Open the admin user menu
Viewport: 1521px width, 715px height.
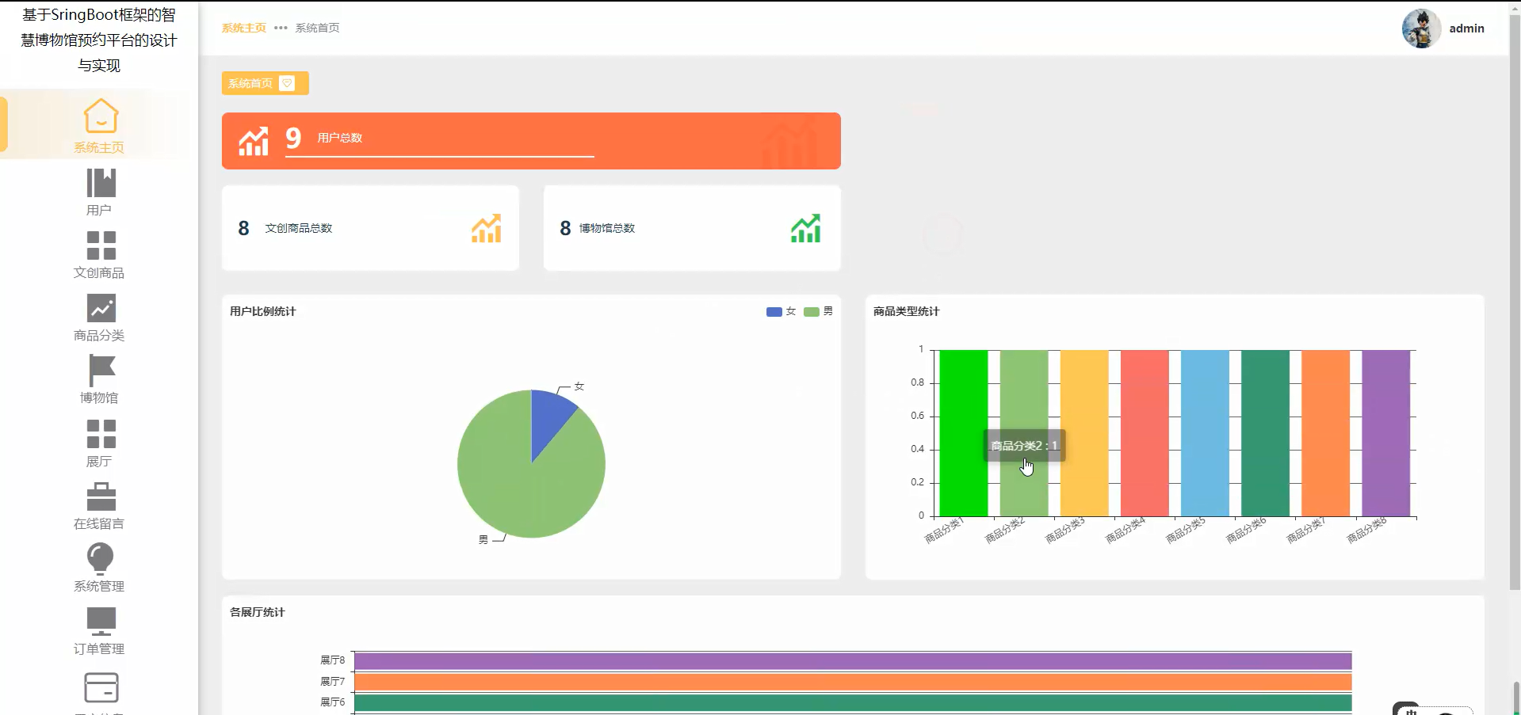pos(1466,29)
